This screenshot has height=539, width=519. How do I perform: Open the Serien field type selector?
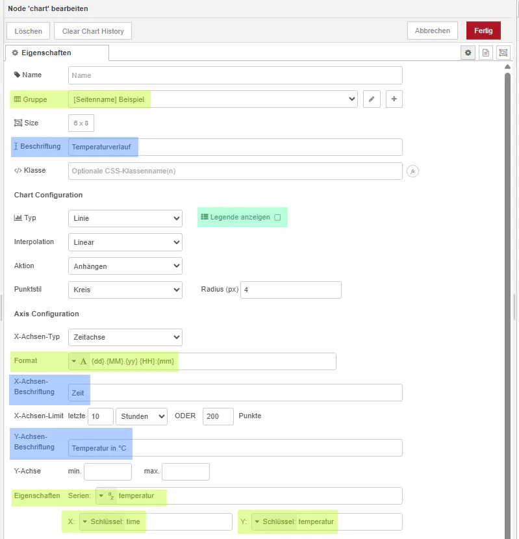tap(106, 496)
